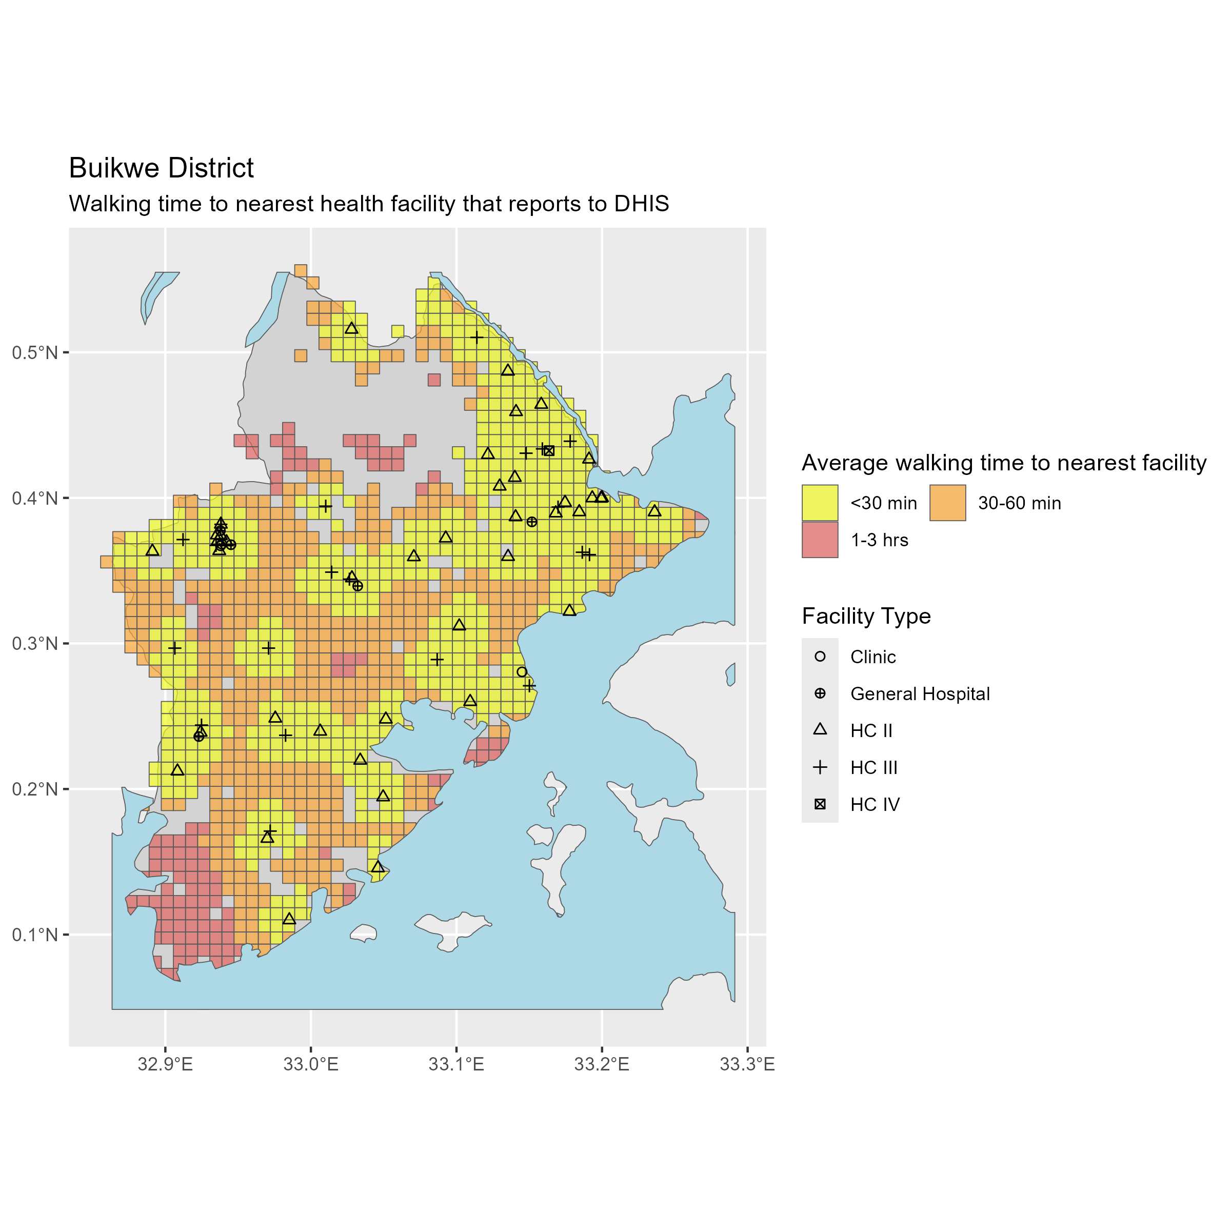Click the General Hospital legend text label
This screenshot has width=1231, height=1231.
(x=920, y=694)
